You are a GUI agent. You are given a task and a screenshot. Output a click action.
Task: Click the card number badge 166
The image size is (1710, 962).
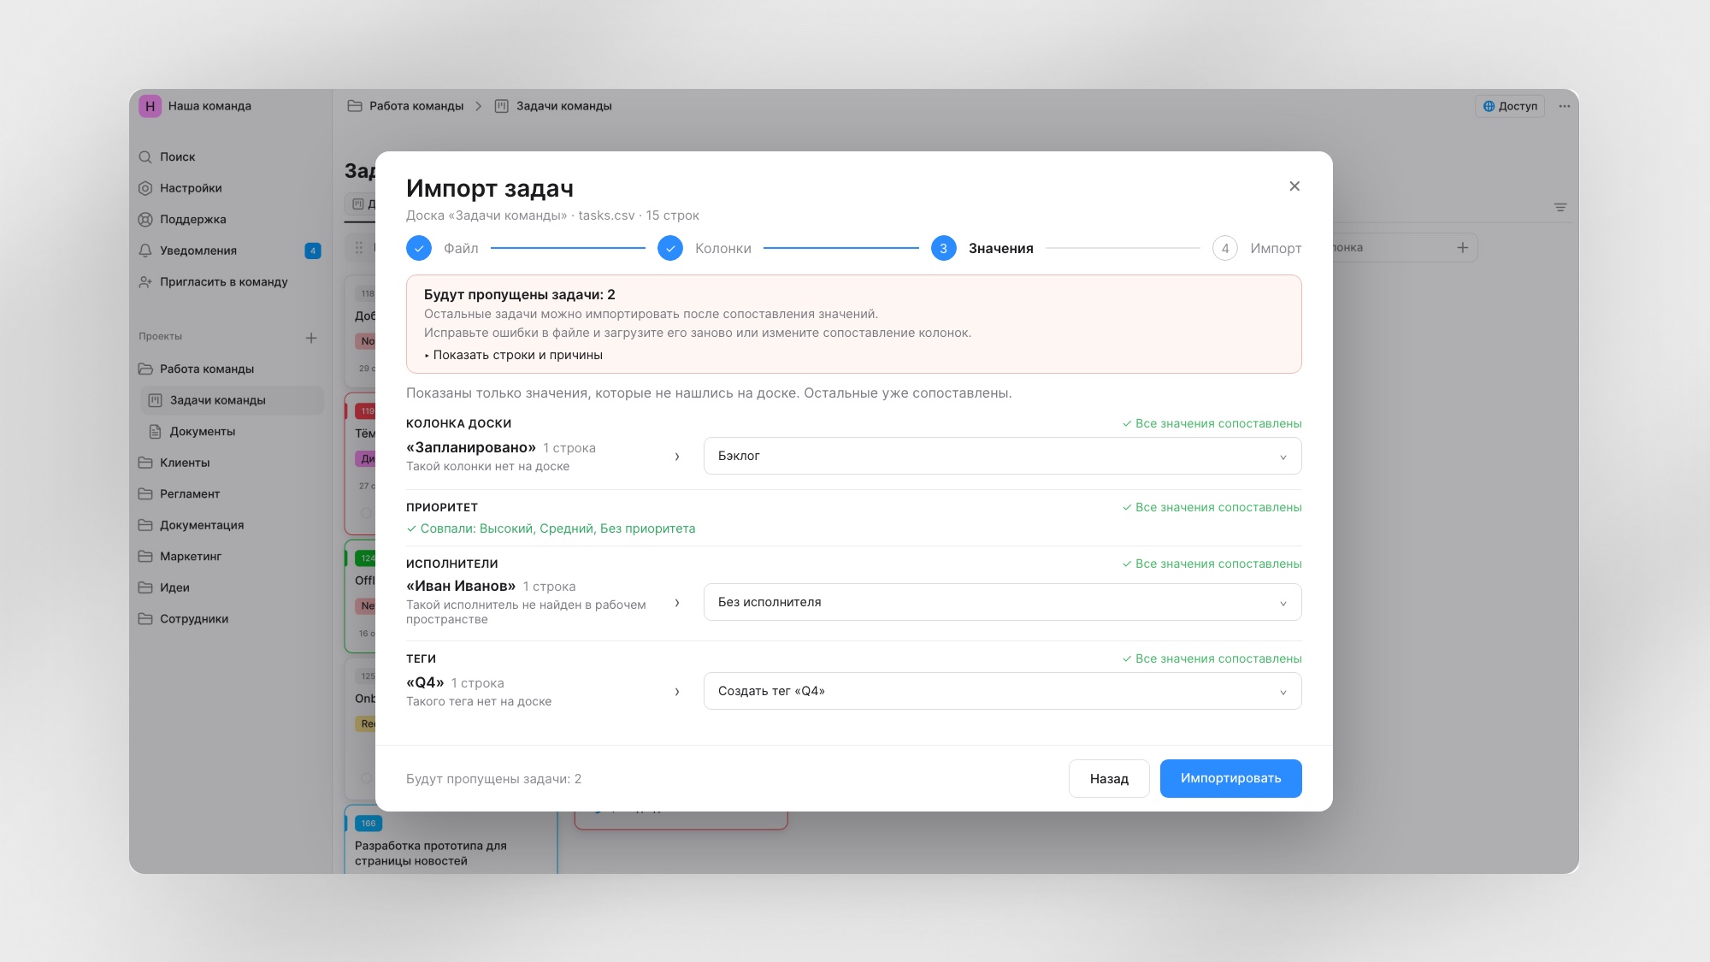point(369,823)
